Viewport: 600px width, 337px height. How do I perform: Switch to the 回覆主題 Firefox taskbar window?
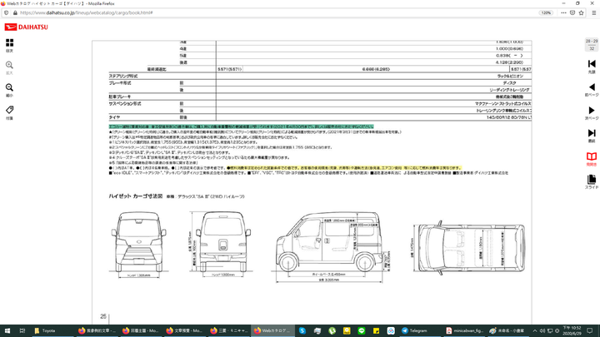tap(141, 331)
